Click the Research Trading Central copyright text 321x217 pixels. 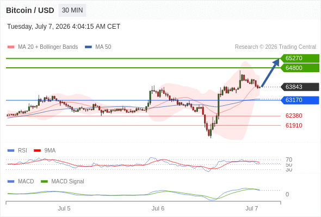point(275,47)
